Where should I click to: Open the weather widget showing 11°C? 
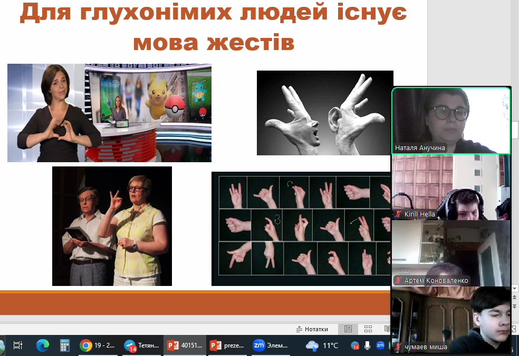pos(322,346)
